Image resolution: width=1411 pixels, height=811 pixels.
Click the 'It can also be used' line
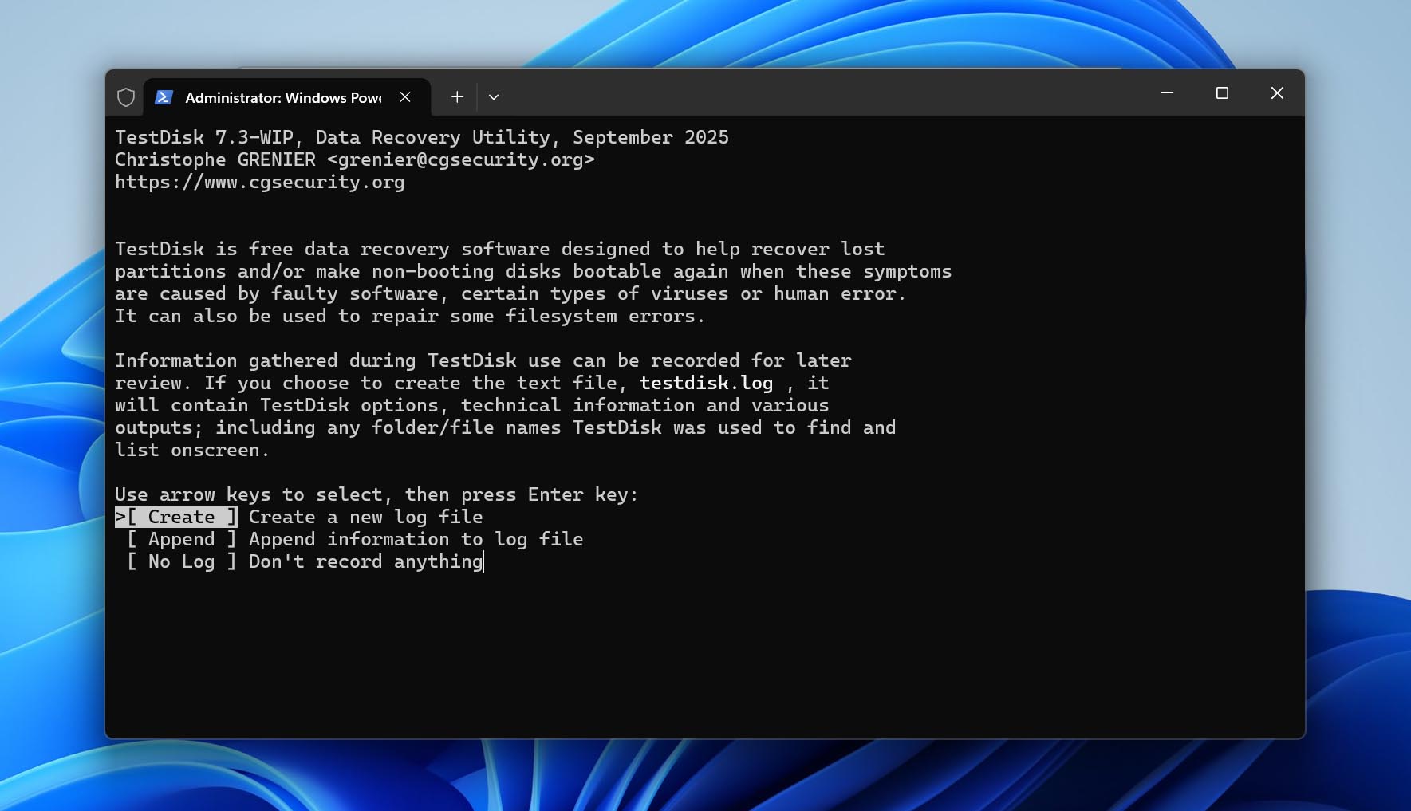click(410, 316)
